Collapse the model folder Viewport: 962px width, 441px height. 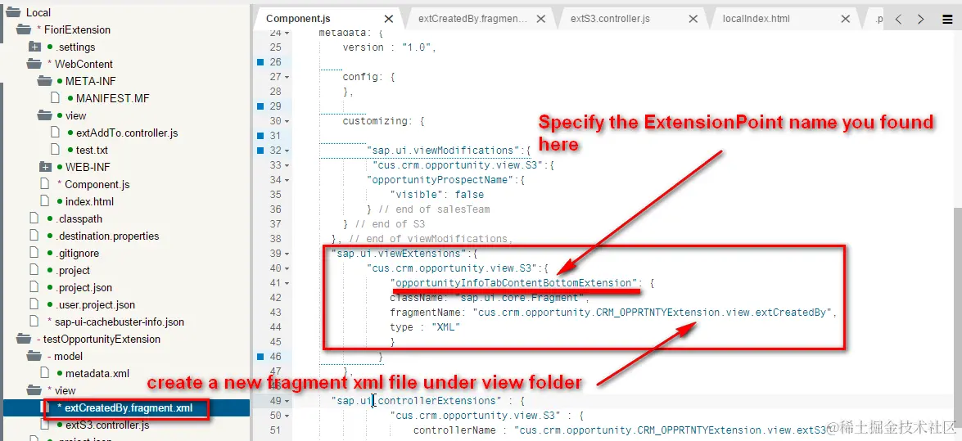click(34, 356)
